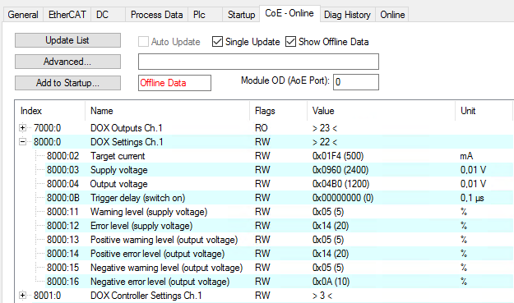
Task: Click the '> 3 <' value cell
Action: point(322,296)
